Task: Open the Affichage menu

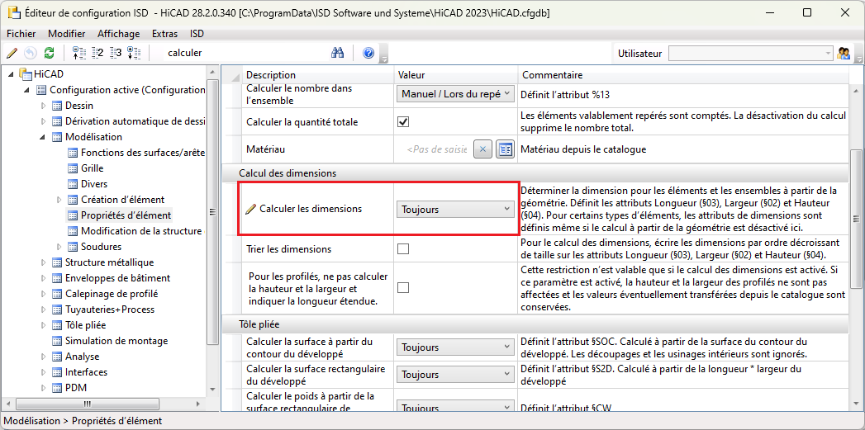Action: [x=119, y=34]
